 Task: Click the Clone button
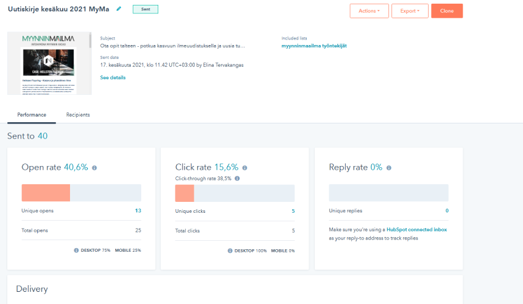(447, 11)
